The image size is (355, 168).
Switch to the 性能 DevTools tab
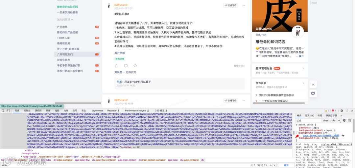click(57, 110)
